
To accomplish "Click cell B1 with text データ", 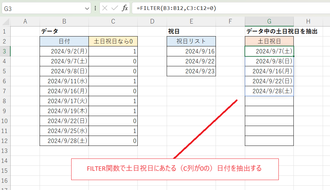I will click(x=64, y=32).
